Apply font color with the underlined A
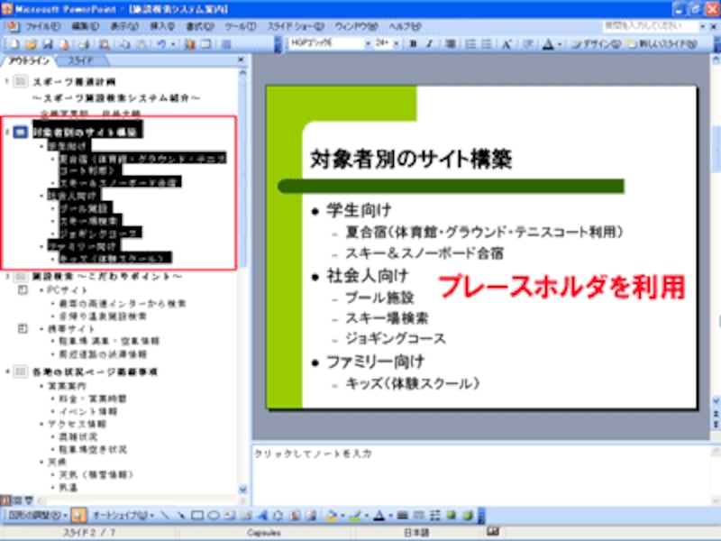This screenshot has height=541, width=721. (x=548, y=44)
